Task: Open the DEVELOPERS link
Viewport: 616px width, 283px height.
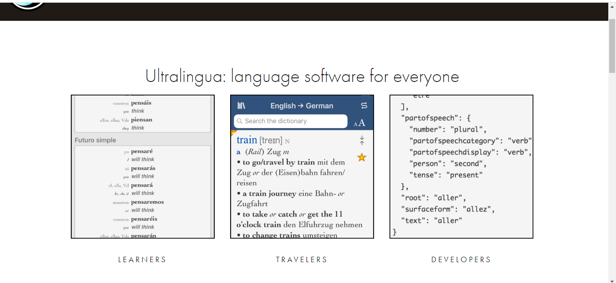Action: tap(461, 259)
